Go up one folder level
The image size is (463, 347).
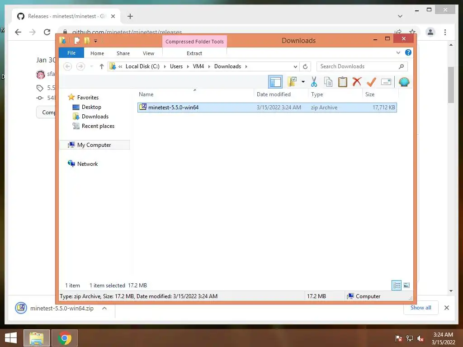click(102, 66)
